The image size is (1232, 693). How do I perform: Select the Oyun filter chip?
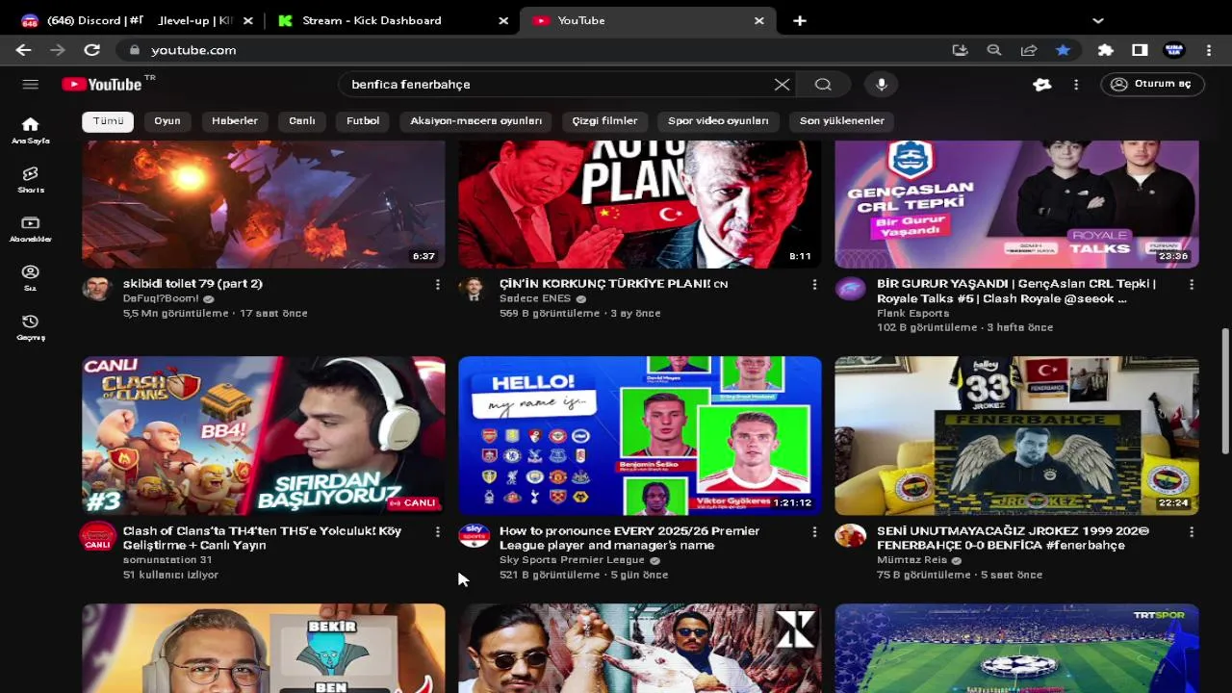167,121
